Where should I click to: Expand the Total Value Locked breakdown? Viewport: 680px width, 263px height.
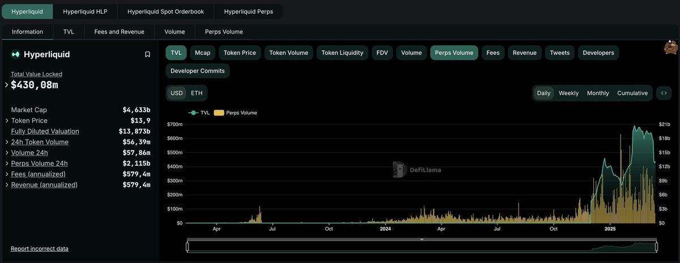coord(7,85)
